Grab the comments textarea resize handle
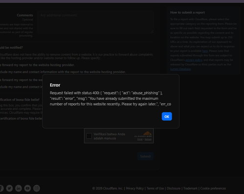The width and height of the screenshot is (244, 194). tap(152, 32)
